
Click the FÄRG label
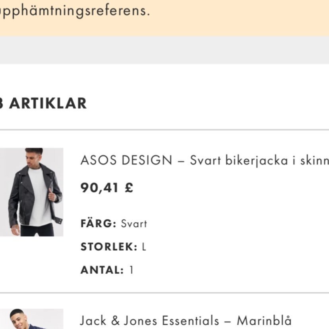(x=98, y=224)
